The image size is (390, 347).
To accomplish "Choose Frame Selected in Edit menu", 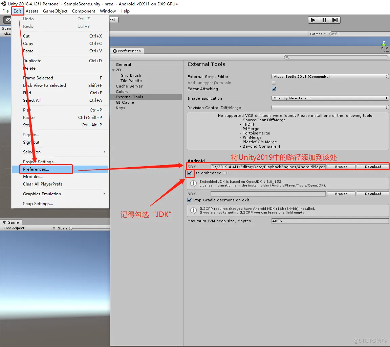I will 60,78.
